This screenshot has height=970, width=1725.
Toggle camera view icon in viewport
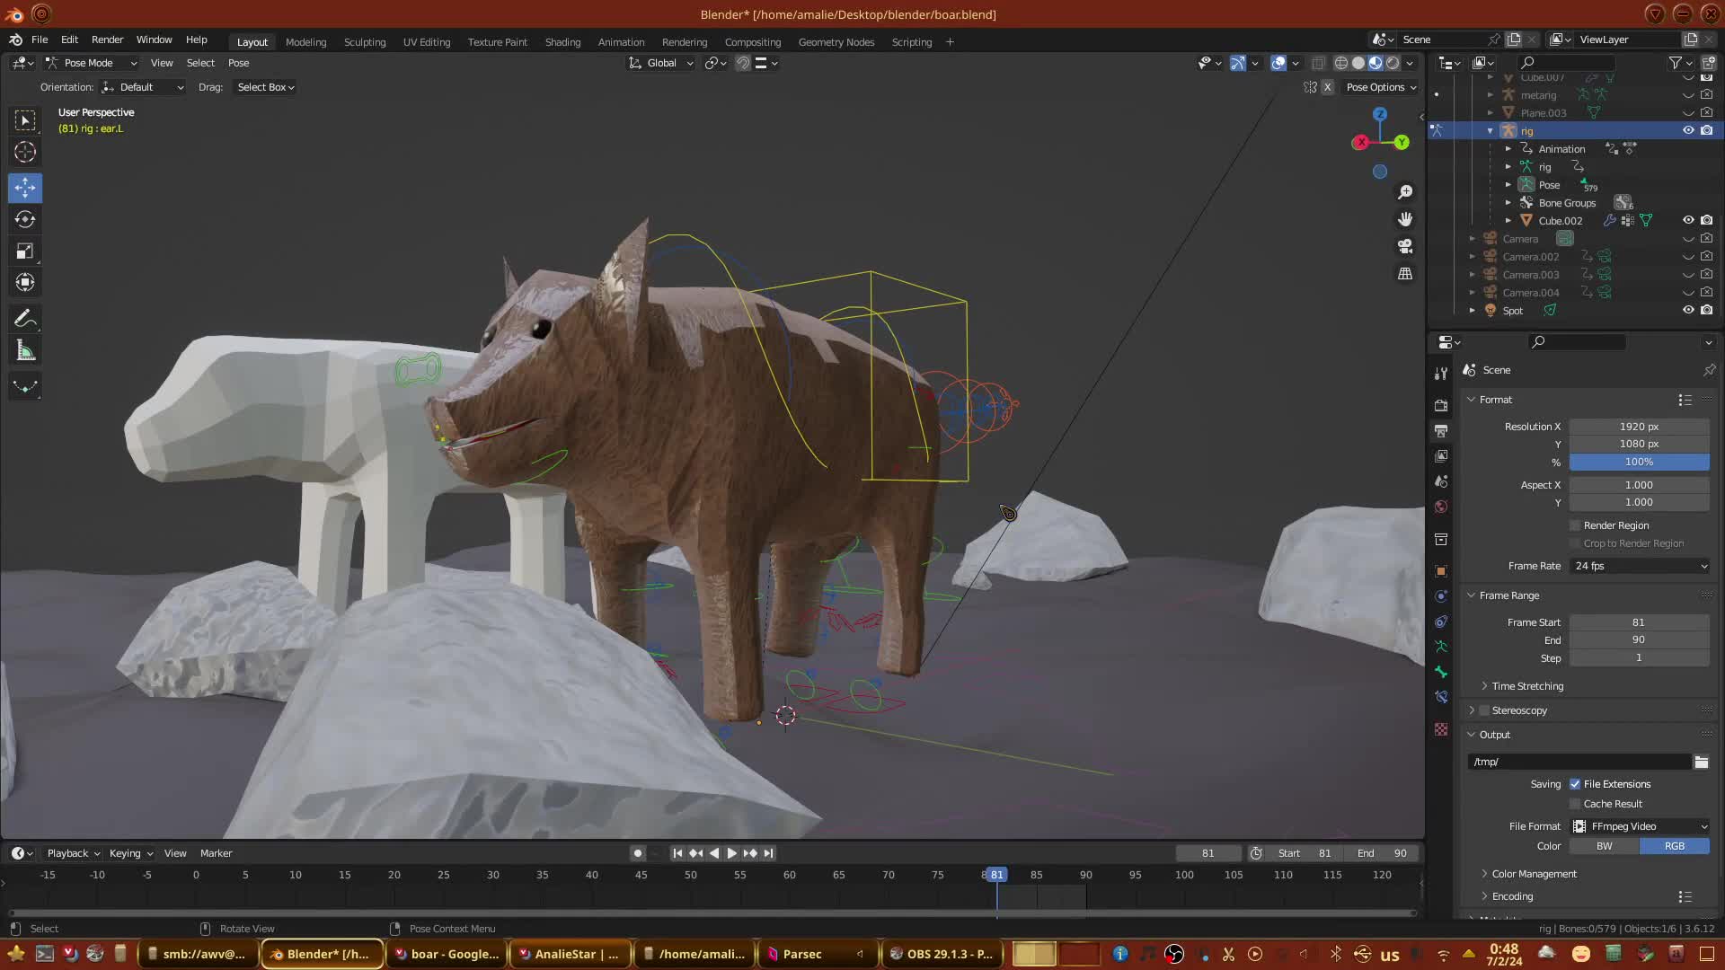(1405, 246)
